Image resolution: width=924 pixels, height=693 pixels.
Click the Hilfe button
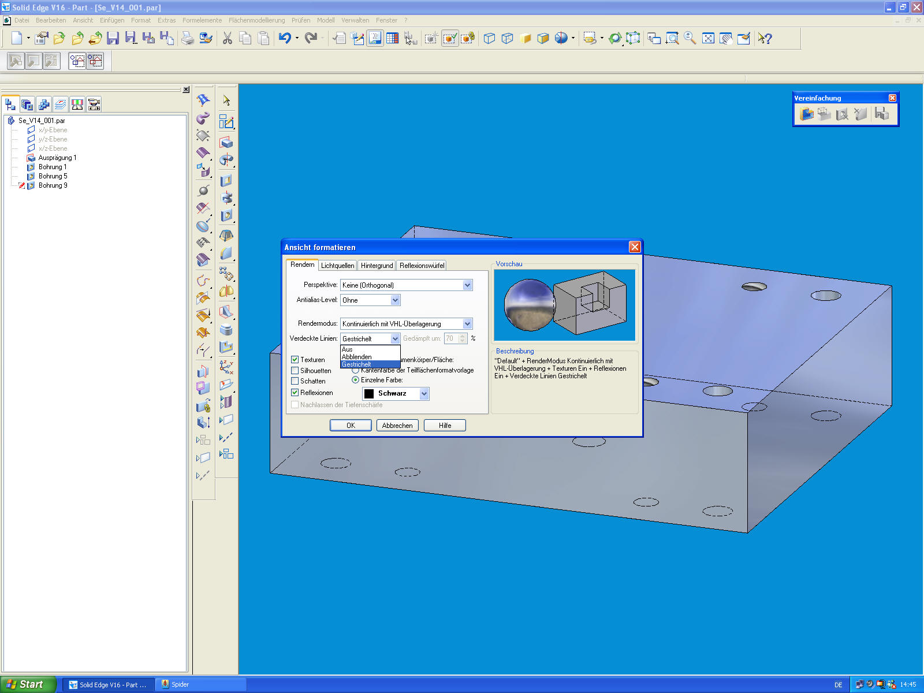[x=445, y=425]
